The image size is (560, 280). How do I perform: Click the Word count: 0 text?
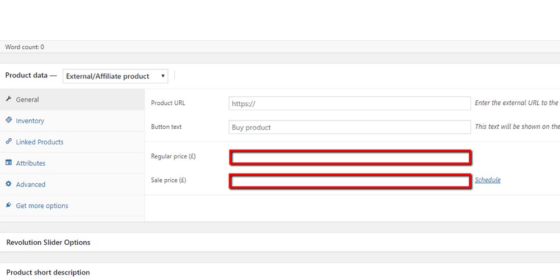coord(25,47)
